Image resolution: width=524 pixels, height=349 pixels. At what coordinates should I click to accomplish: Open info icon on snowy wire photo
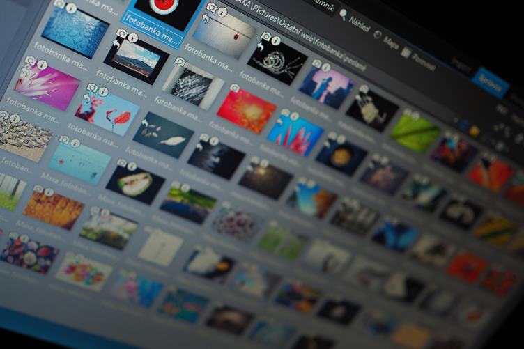222,12
